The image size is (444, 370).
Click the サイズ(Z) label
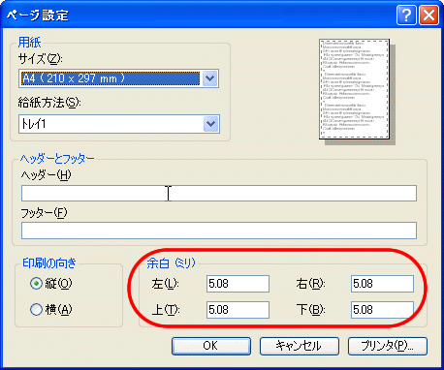40,59
